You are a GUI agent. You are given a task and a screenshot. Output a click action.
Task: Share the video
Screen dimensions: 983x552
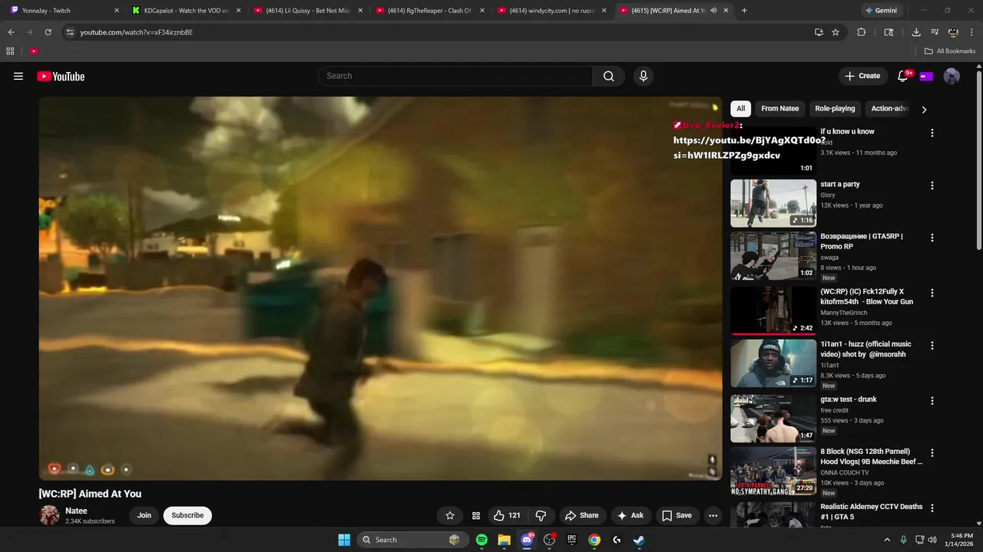pos(581,515)
